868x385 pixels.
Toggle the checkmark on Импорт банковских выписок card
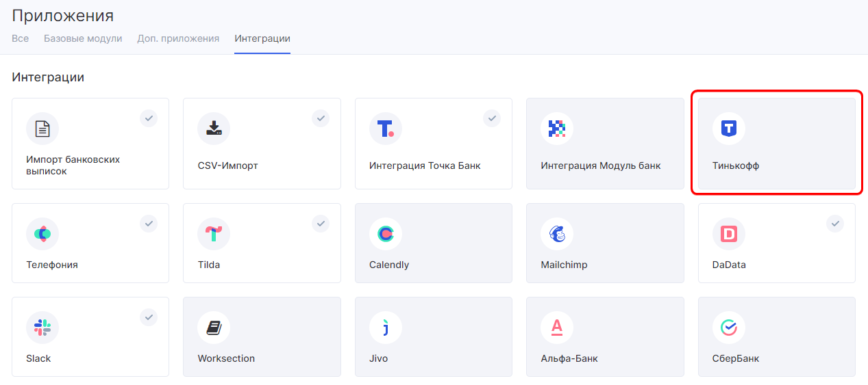point(149,118)
